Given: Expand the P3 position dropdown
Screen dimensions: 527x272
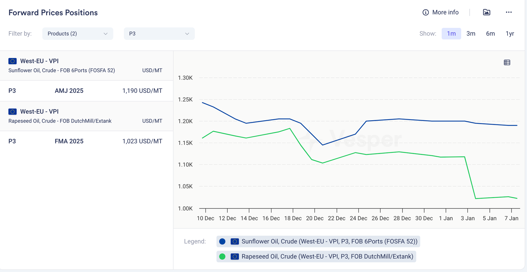Looking at the screenshot, I should [159, 34].
